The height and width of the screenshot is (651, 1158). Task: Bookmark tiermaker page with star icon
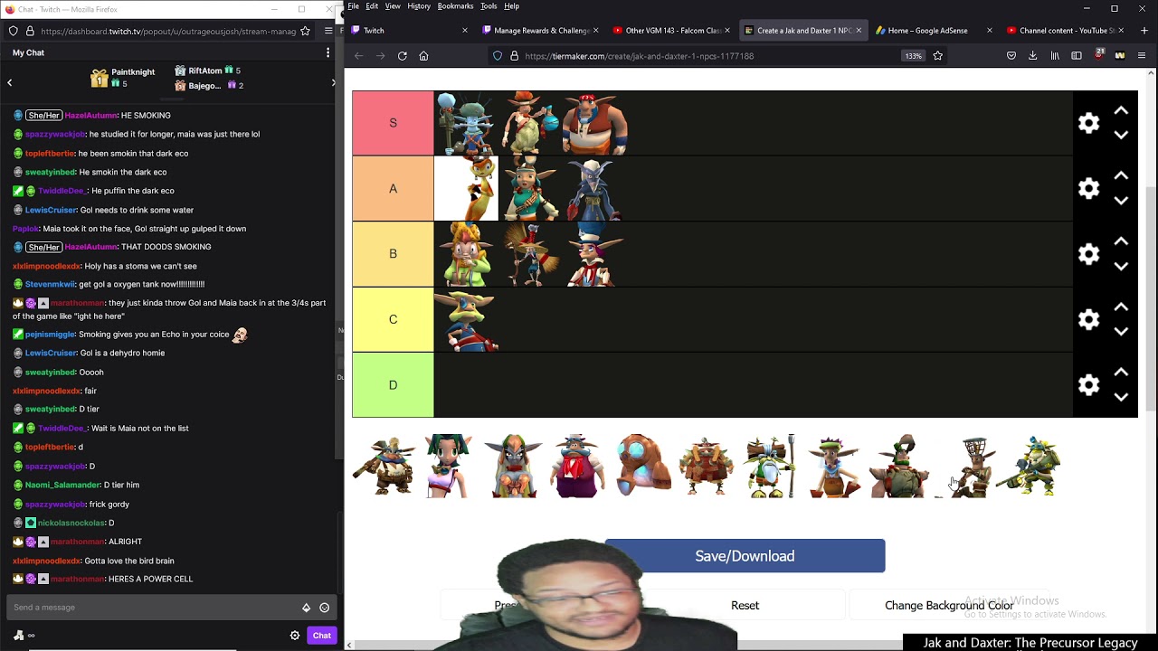tap(937, 56)
